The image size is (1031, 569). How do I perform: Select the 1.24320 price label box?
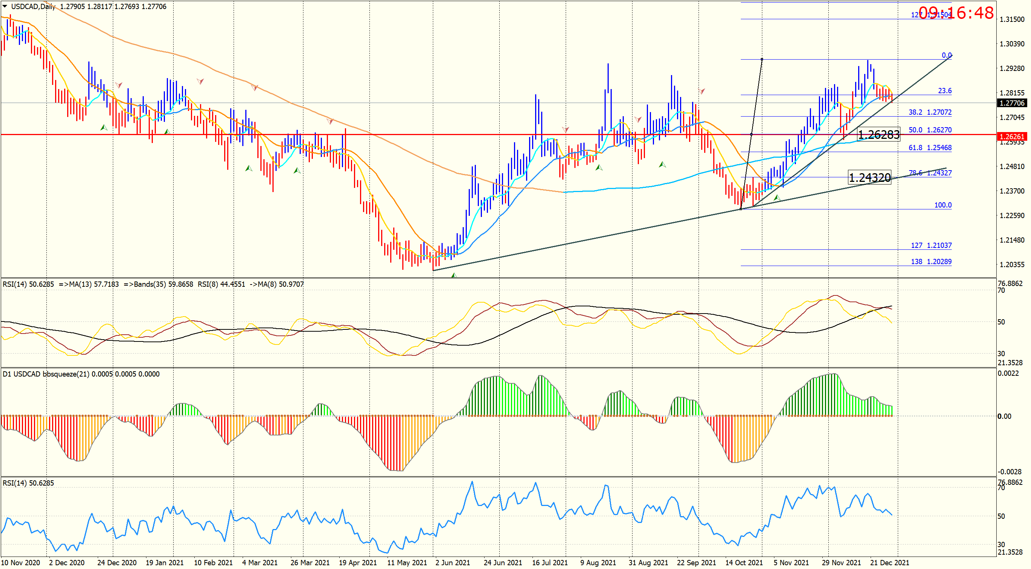[869, 177]
